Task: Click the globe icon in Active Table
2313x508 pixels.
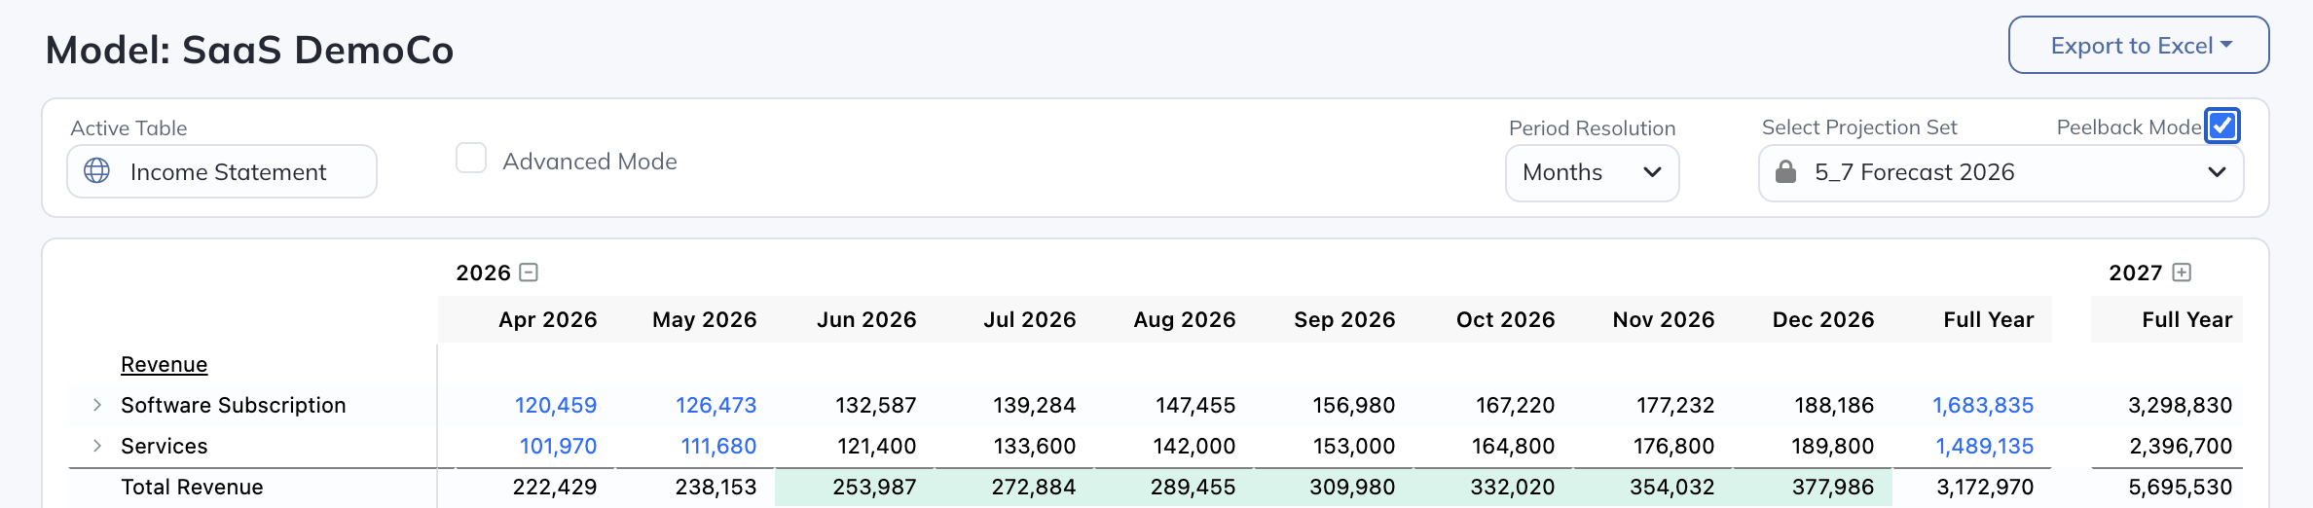Action: [97, 171]
